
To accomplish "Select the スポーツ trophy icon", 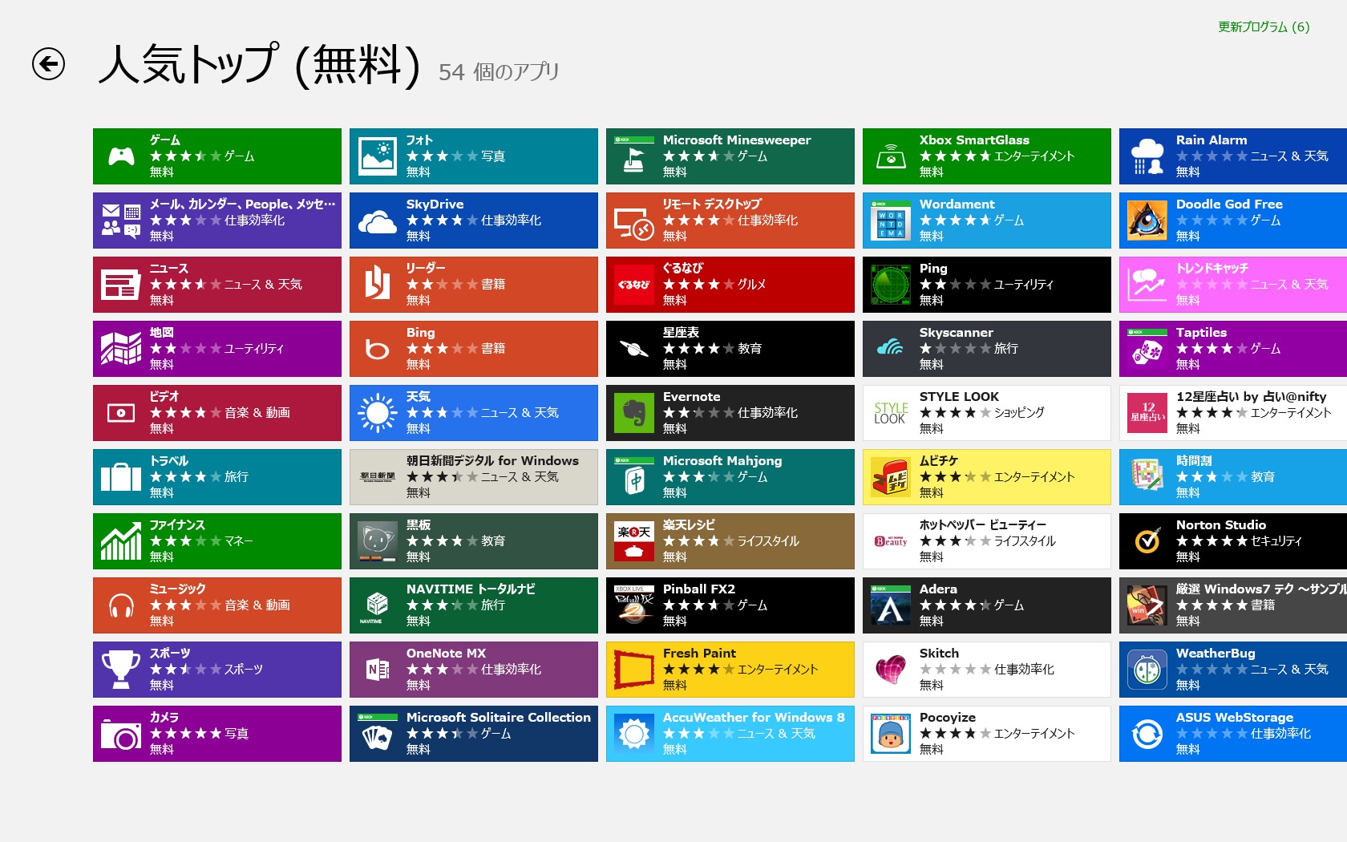I will point(121,670).
